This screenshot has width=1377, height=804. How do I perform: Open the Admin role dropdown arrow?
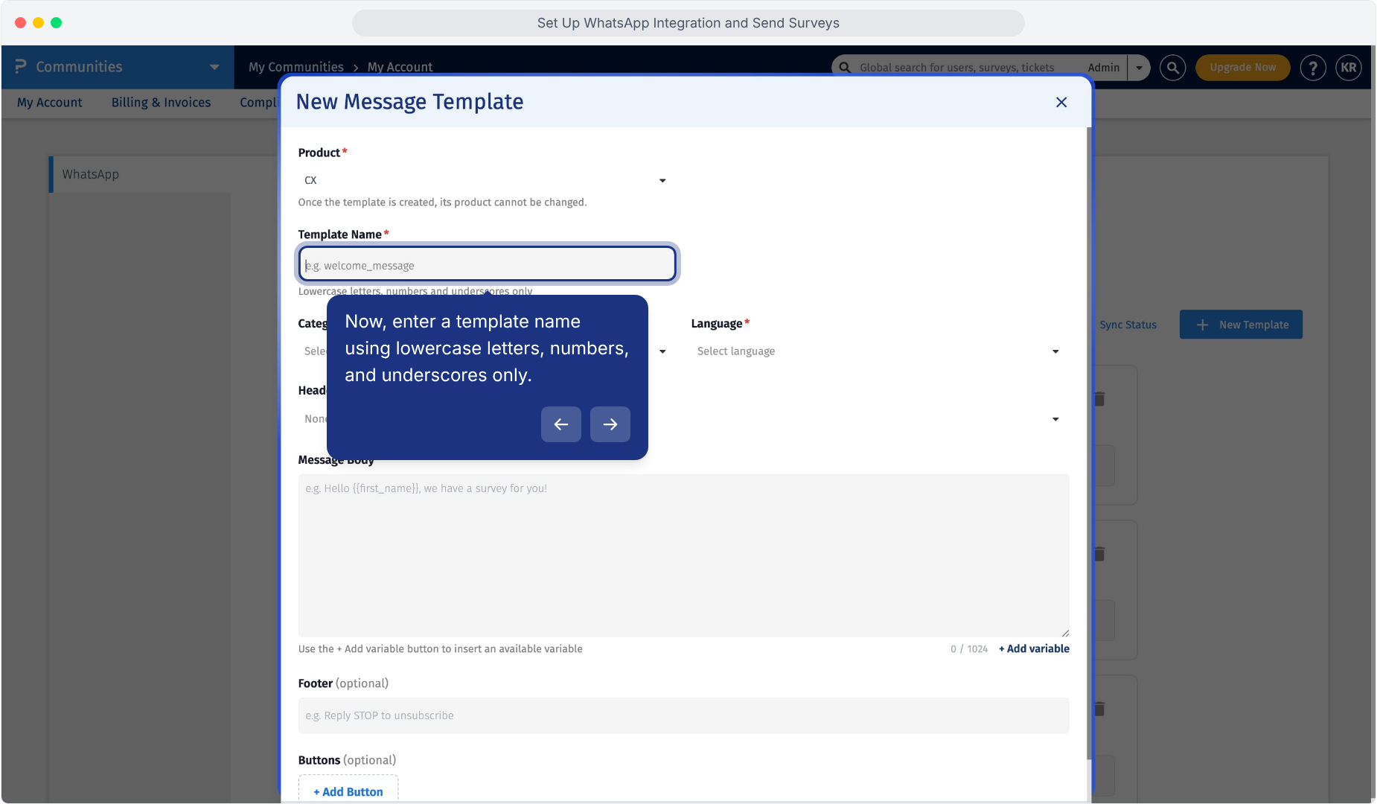tap(1139, 68)
